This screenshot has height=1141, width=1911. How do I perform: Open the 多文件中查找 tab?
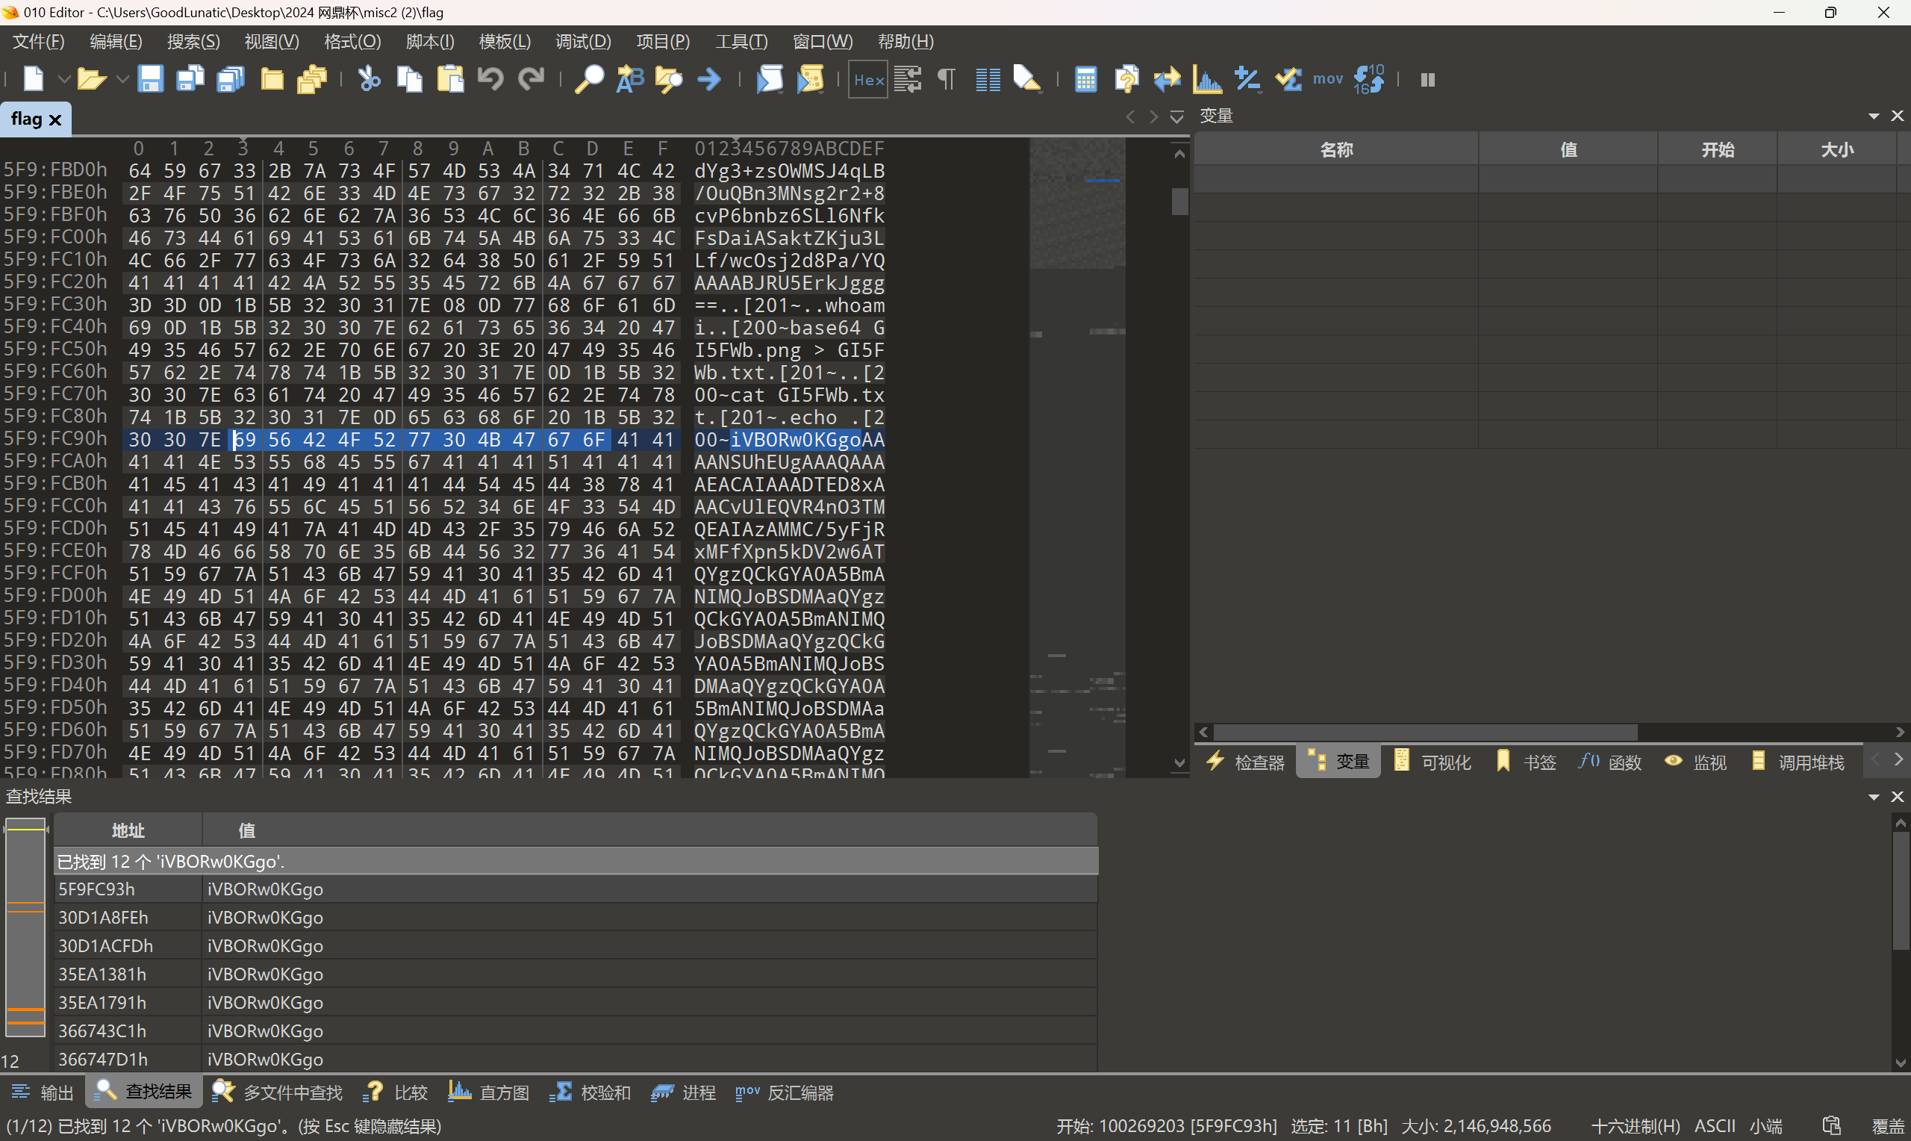pos(278,1092)
